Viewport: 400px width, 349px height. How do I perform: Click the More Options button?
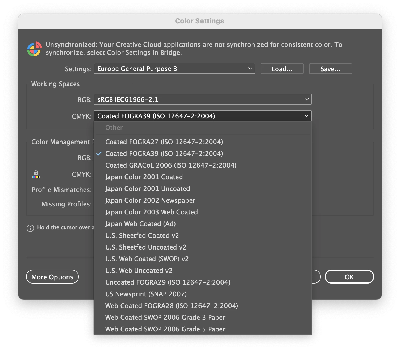pyautogui.click(x=52, y=277)
